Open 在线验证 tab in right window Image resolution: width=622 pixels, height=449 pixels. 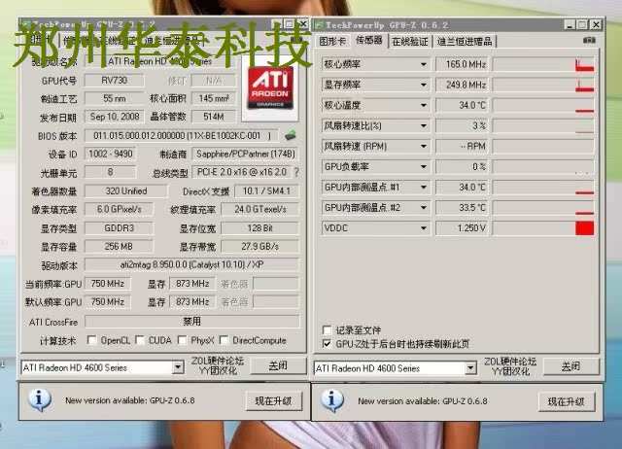[410, 41]
